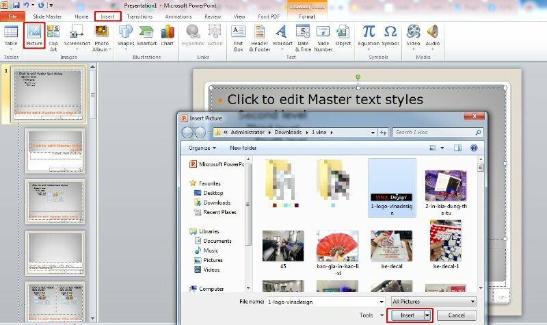The width and height of the screenshot is (547, 325).
Task: Open the Organize menu
Action: click(x=202, y=148)
